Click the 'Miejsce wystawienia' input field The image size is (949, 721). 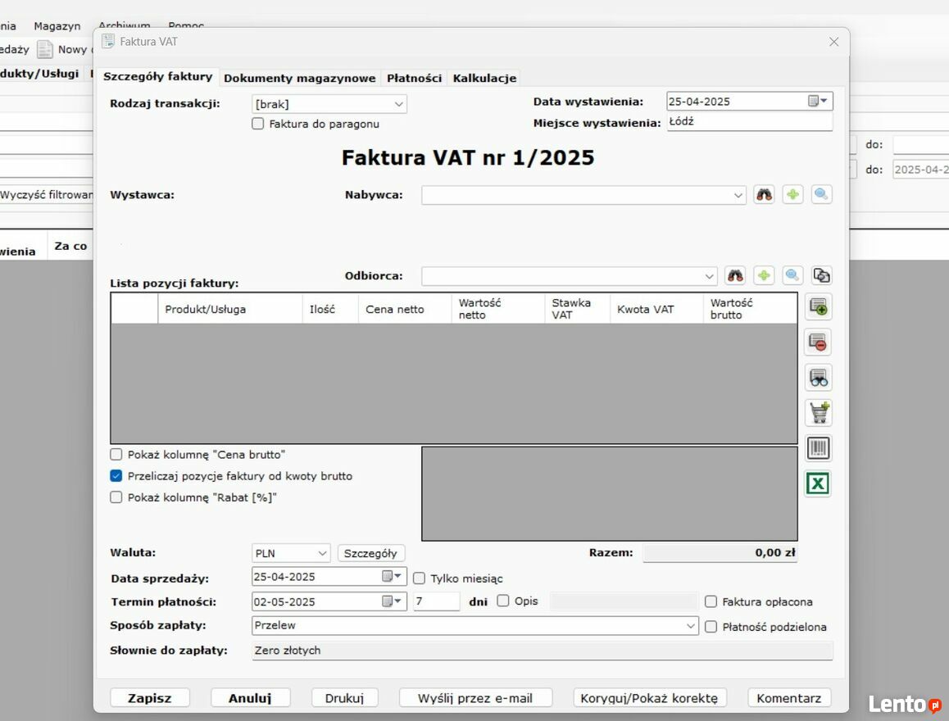pyautogui.click(x=749, y=122)
